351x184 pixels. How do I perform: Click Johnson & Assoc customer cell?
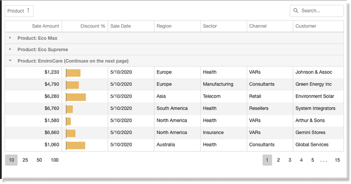tap(318, 72)
